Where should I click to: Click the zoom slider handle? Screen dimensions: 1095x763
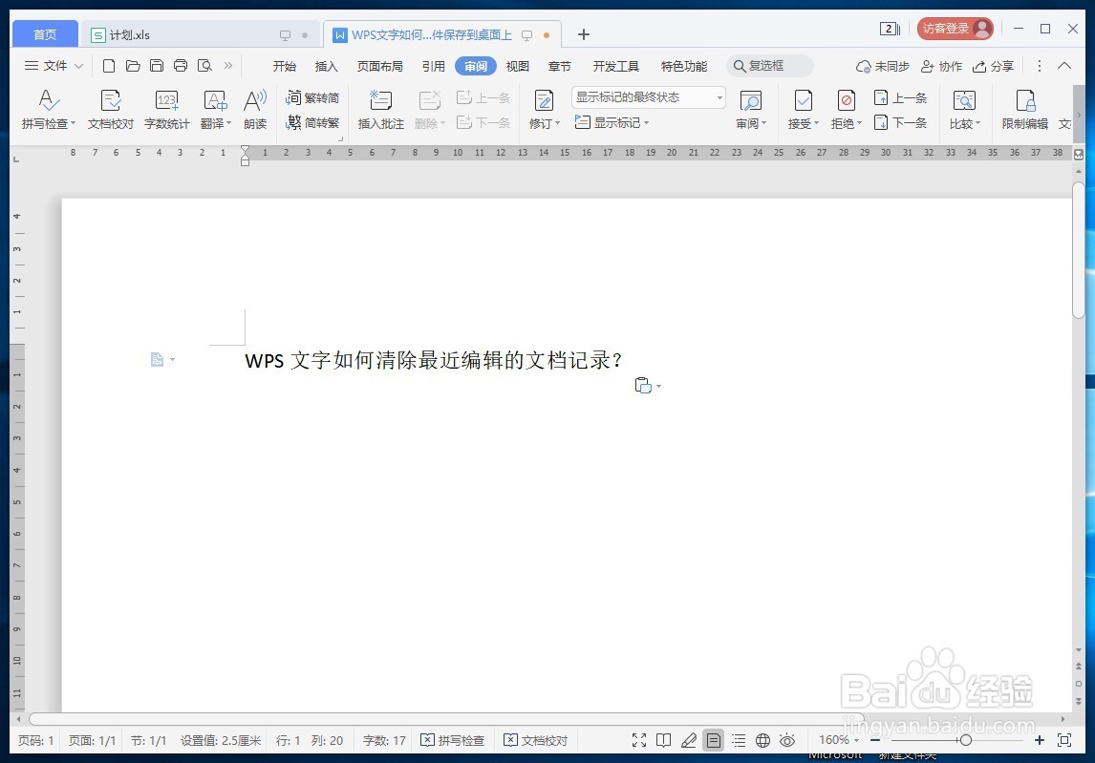click(x=965, y=740)
